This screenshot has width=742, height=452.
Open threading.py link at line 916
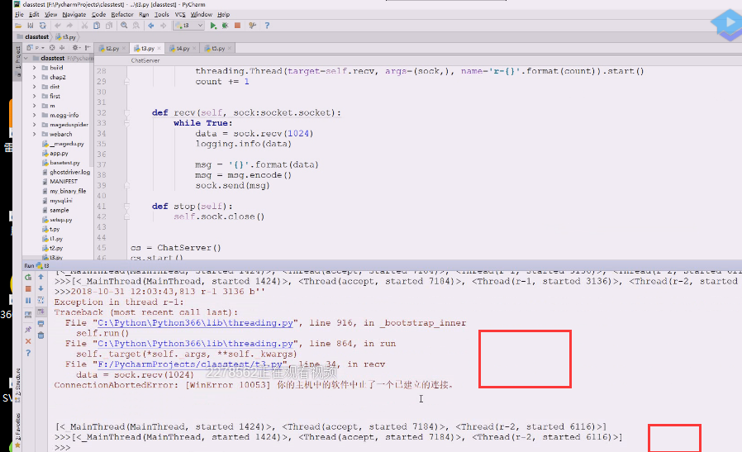click(x=196, y=323)
